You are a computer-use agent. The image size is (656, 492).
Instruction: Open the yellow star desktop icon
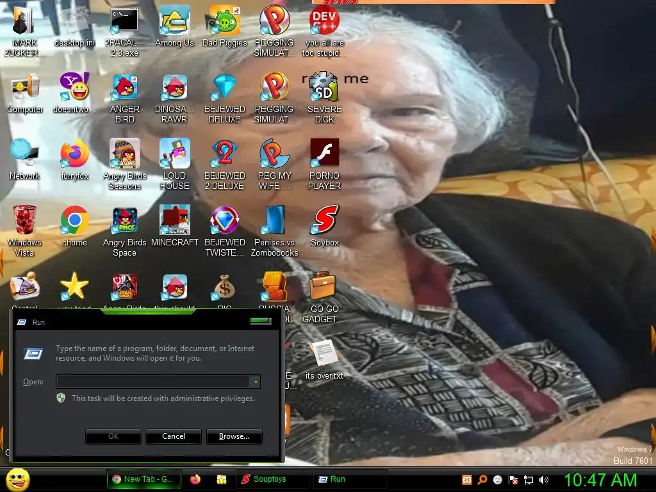74,286
